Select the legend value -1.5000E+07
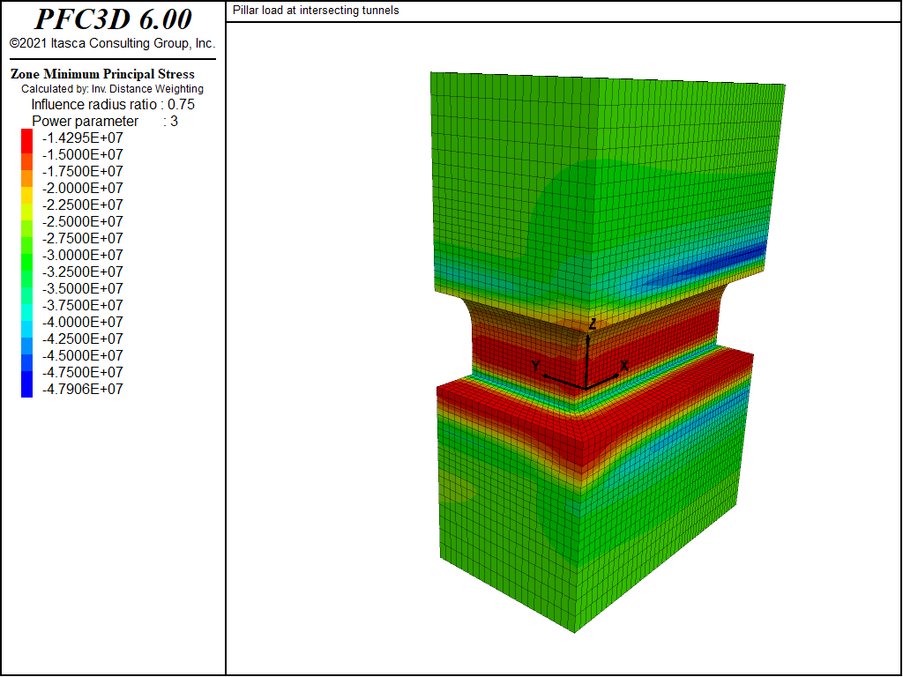 (x=82, y=154)
